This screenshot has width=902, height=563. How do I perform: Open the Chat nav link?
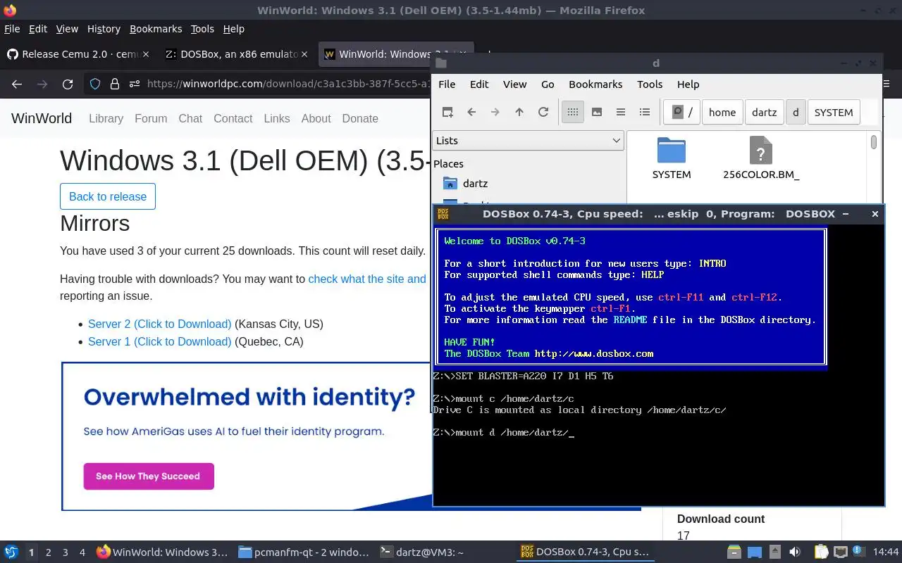pyautogui.click(x=190, y=118)
